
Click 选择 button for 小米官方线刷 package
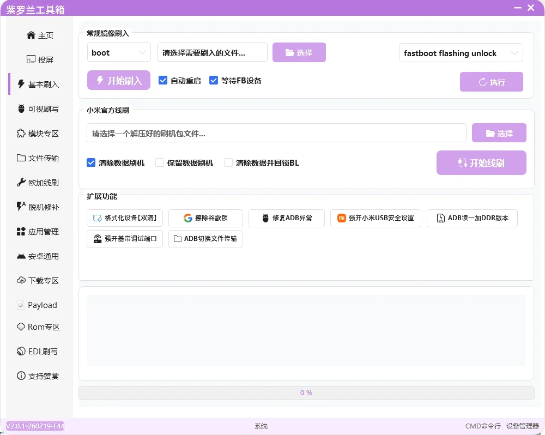499,133
